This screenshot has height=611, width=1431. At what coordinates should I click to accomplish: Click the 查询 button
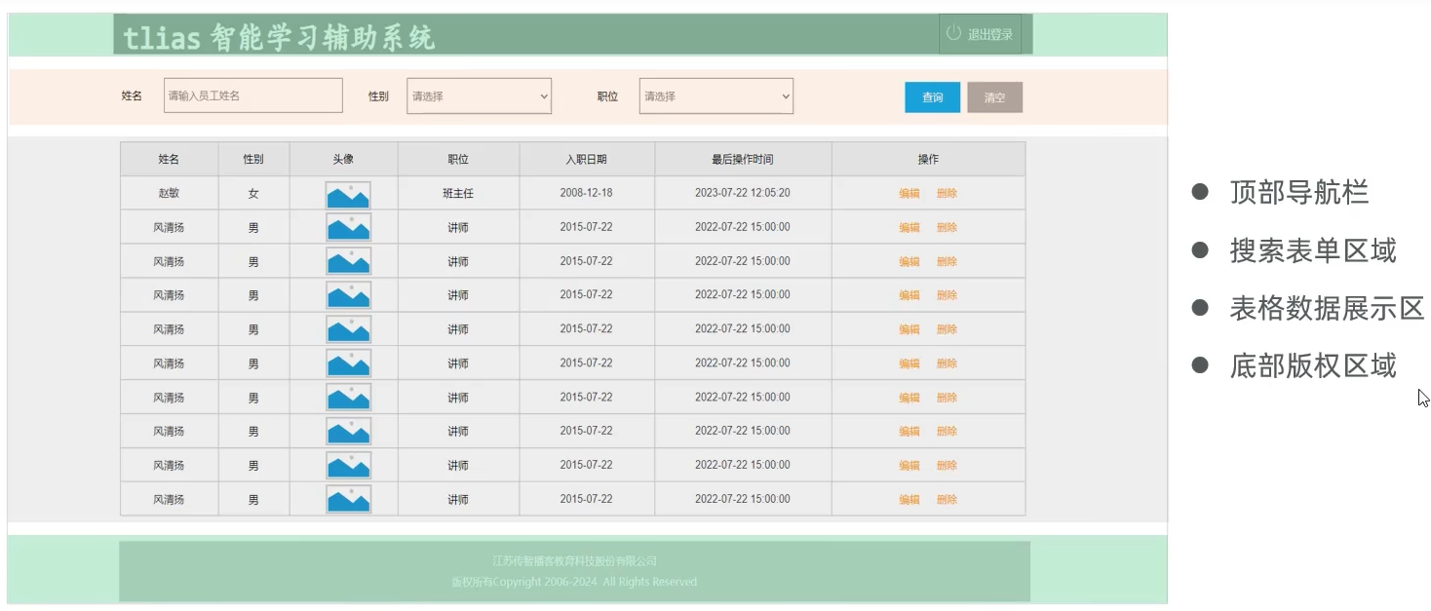click(932, 97)
